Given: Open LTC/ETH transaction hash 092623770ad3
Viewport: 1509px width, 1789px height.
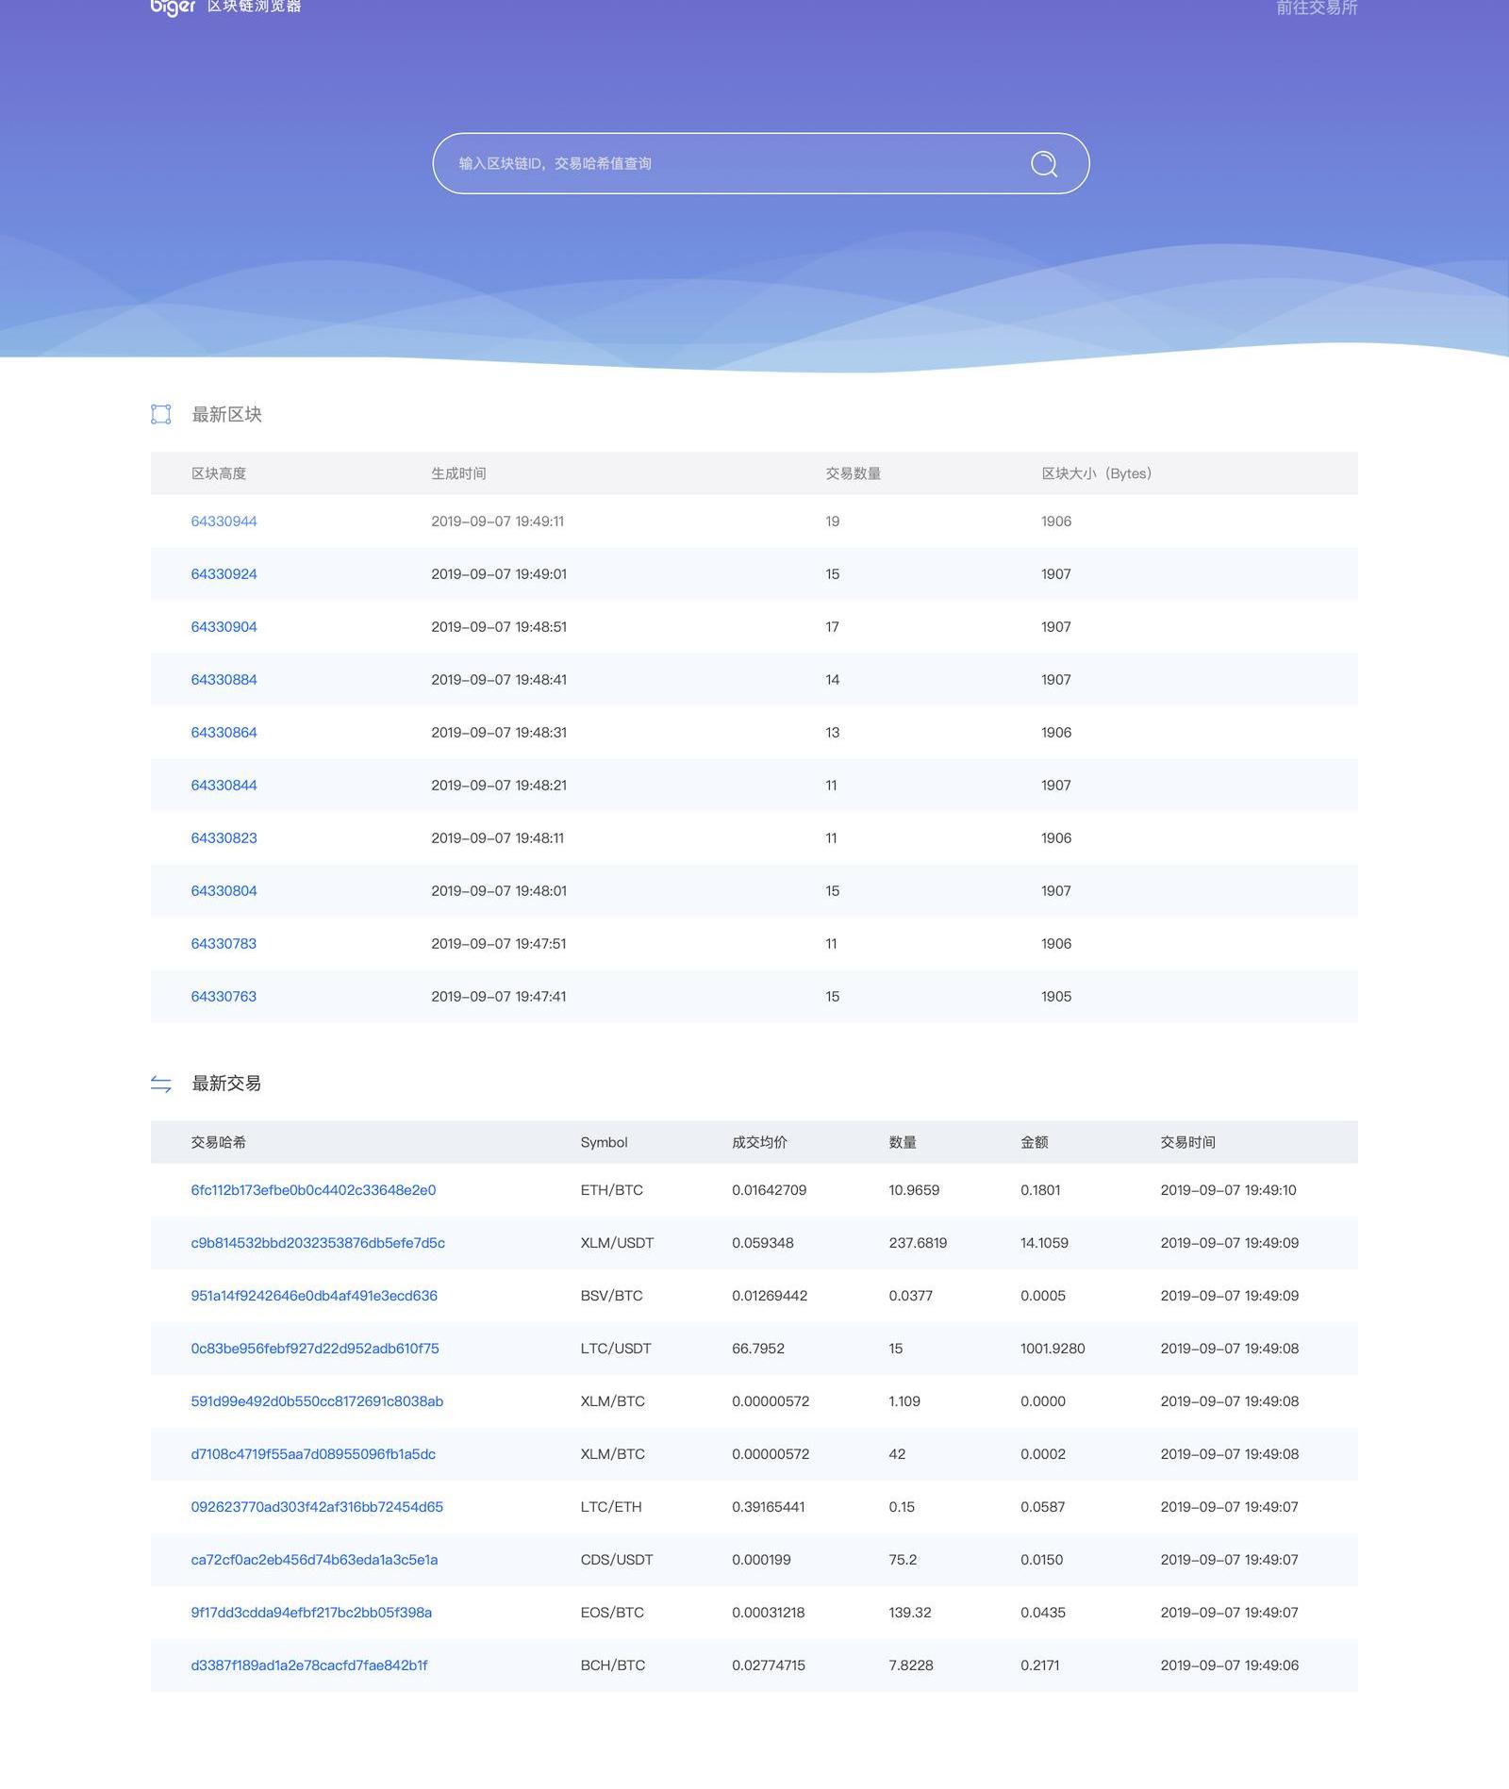Looking at the screenshot, I should pyautogui.click(x=317, y=1507).
